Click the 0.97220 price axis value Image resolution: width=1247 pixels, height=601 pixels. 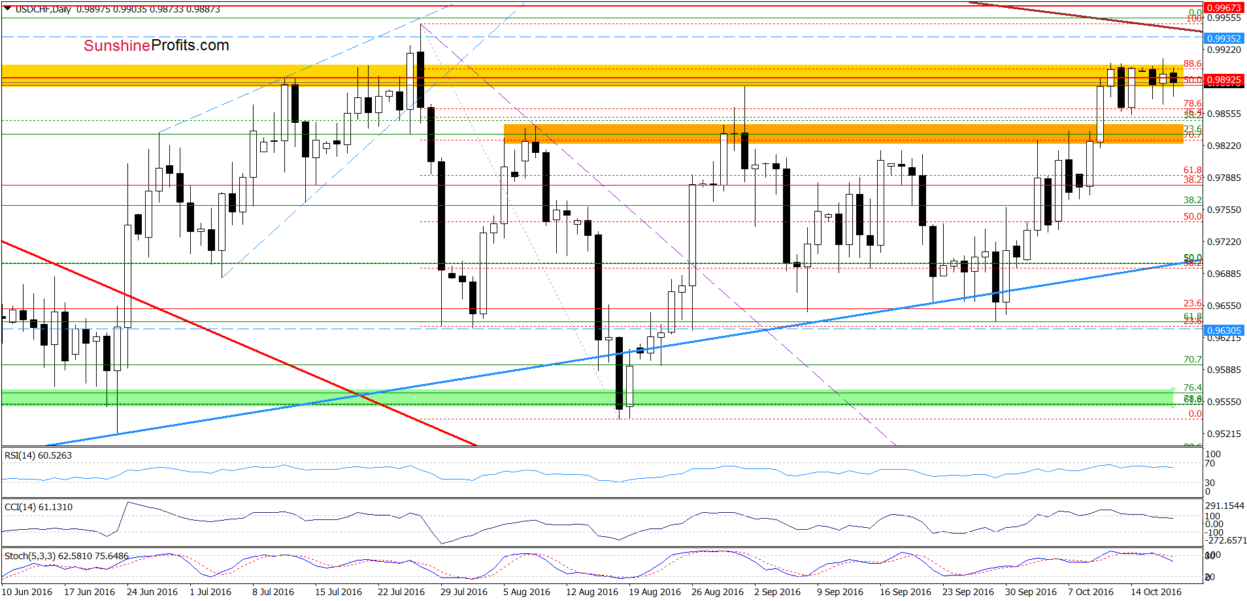[x=1223, y=242]
